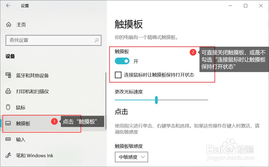Turn off the touchpad switch
The width and height of the screenshot is (269, 167).
[x=122, y=61]
